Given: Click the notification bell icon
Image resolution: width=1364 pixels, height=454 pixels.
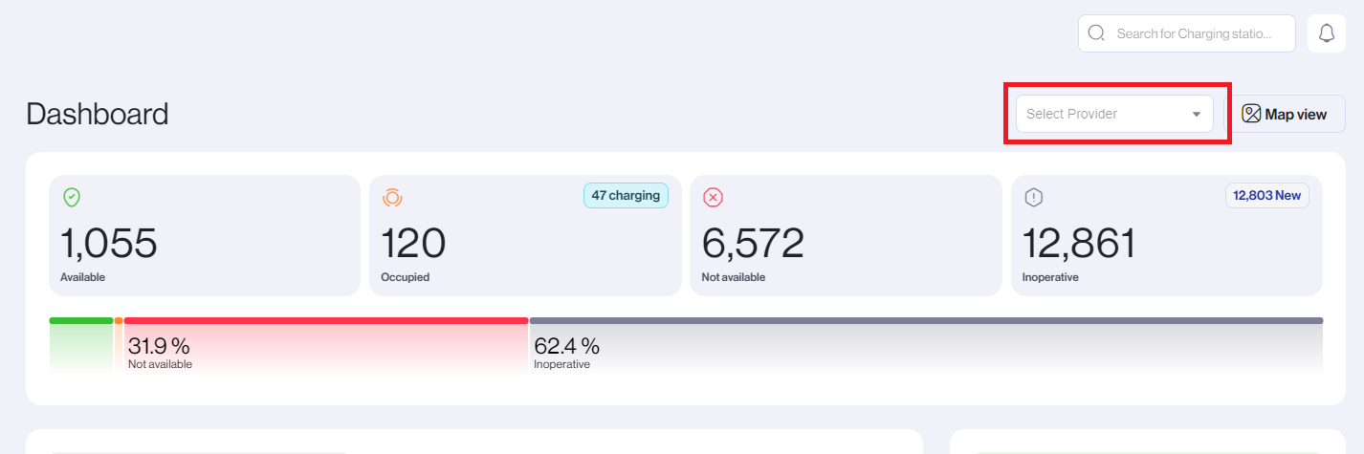Looking at the screenshot, I should [1326, 33].
